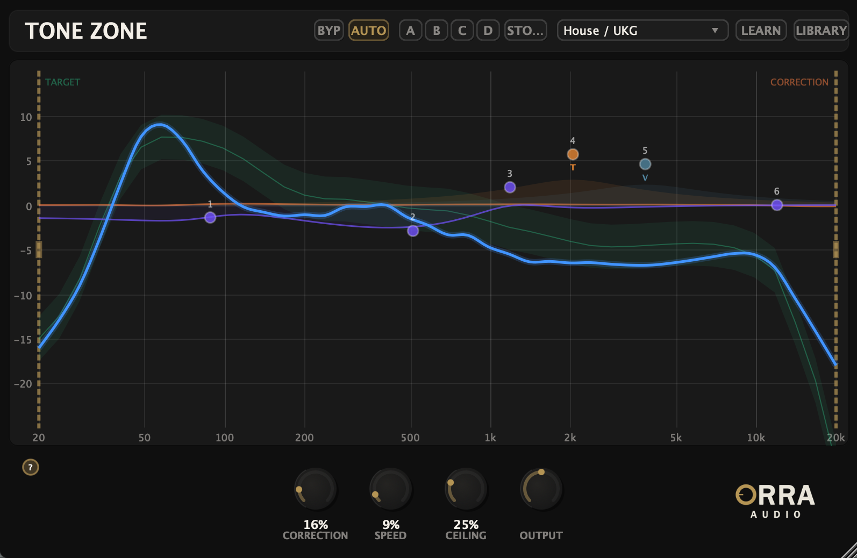Select EQ band node 1
857x558 pixels.
(210, 217)
